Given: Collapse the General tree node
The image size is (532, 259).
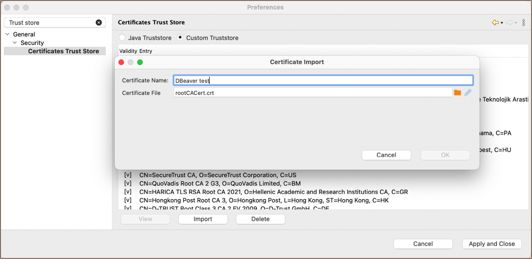Looking at the screenshot, I should 8,35.
